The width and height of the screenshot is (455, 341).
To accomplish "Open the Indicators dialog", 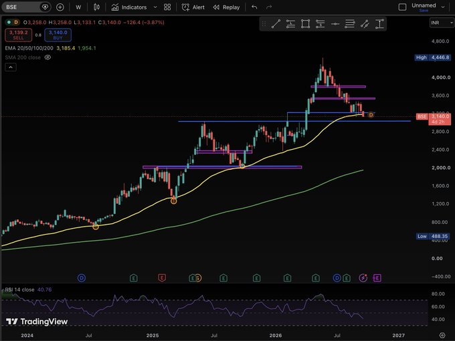I will [x=129, y=7].
